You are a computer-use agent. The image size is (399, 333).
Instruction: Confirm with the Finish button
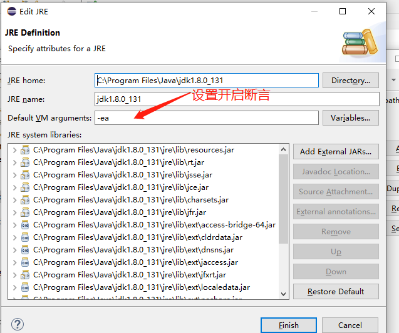[289, 325]
